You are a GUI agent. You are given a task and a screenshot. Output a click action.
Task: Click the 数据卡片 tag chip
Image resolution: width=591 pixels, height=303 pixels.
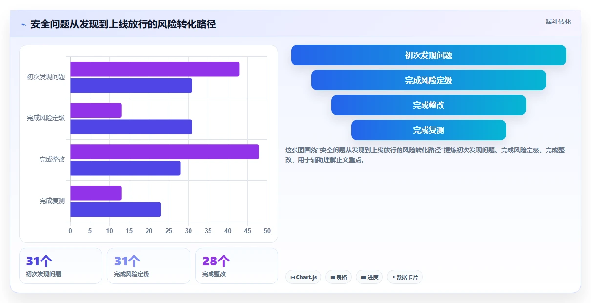pos(405,277)
